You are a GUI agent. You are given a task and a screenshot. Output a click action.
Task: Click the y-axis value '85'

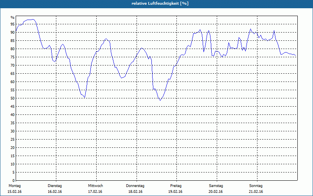click(x=13, y=41)
